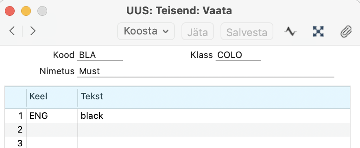Go to the next record arrow
This screenshot has height=148, width=360.
pyautogui.click(x=33, y=31)
